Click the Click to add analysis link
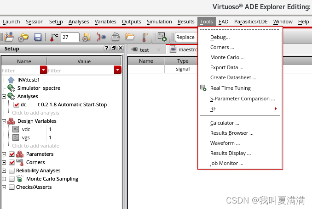This screenshot has width=312, height=209. point(35,113)
